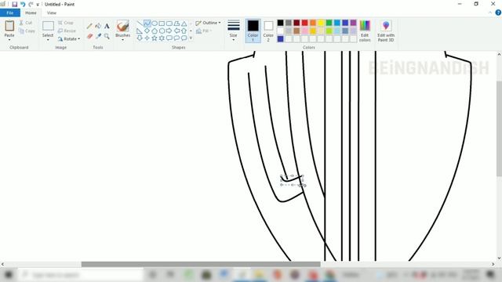Open Paint Help question mark icon
The width and height of the screenshot is (502, 282).
[498, 13]
